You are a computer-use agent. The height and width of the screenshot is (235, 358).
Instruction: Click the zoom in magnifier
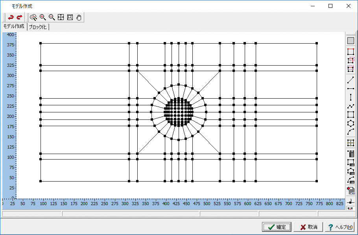click(43, 17)
